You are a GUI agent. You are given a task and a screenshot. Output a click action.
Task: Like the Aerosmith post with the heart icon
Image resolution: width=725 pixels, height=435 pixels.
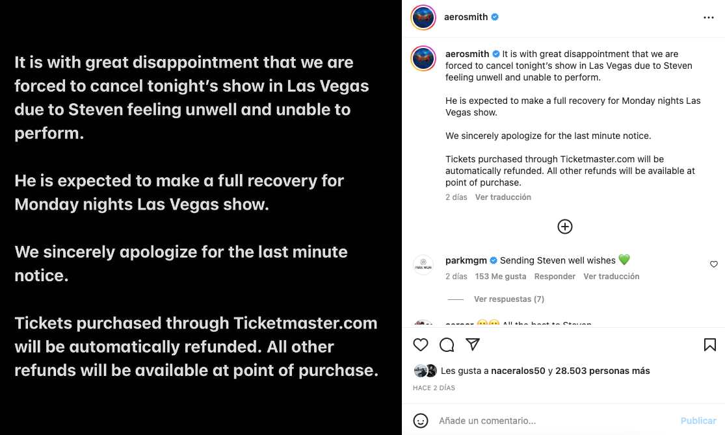click(421, 345)
